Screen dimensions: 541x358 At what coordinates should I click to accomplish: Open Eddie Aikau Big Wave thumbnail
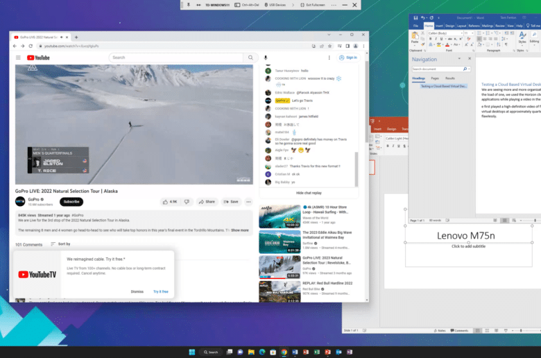pyautogui.click(x=280, y=241)
